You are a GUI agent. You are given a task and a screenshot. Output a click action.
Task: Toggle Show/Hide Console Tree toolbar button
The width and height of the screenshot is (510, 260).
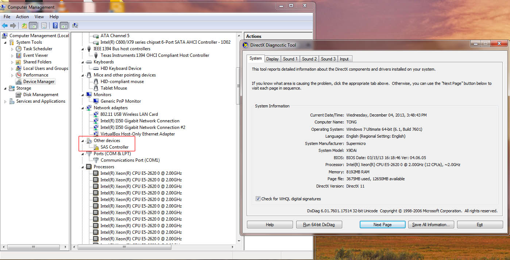[x=33, y=25]
